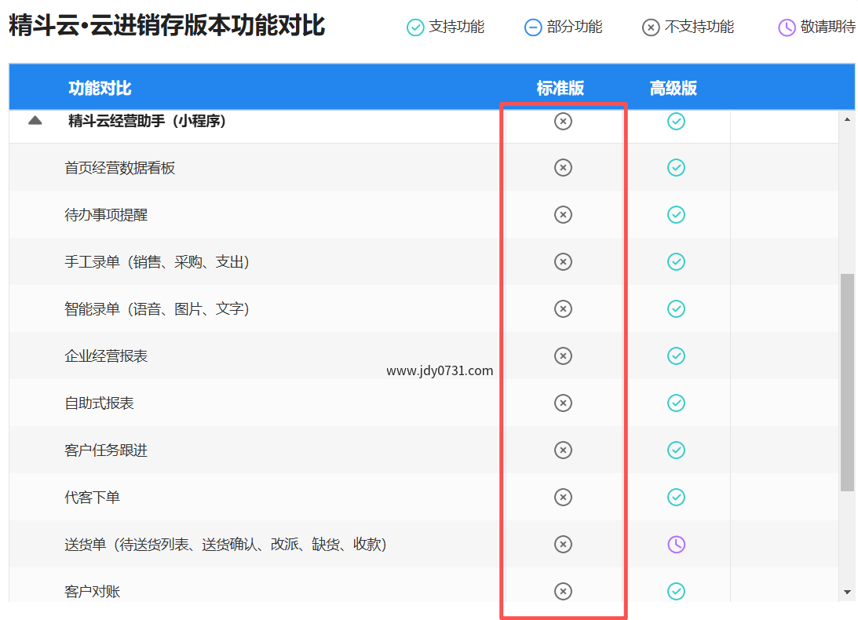This screenshot has height=620, width=858.
Task: Collapse the 精斗云经营助手 section triangle
Action: pos(35,121)
